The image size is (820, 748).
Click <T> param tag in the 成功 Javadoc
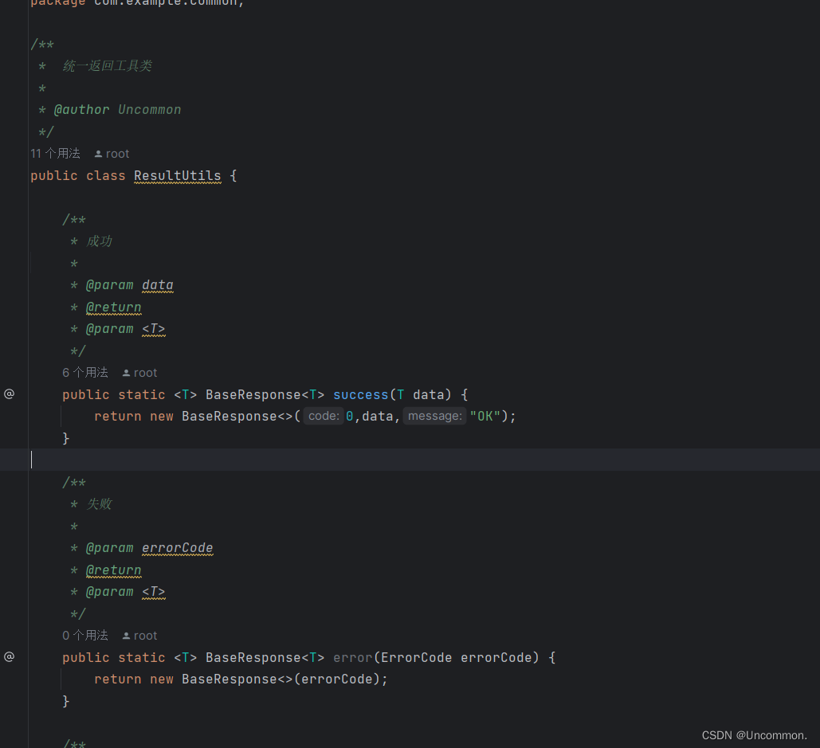(x=154, y=329)
